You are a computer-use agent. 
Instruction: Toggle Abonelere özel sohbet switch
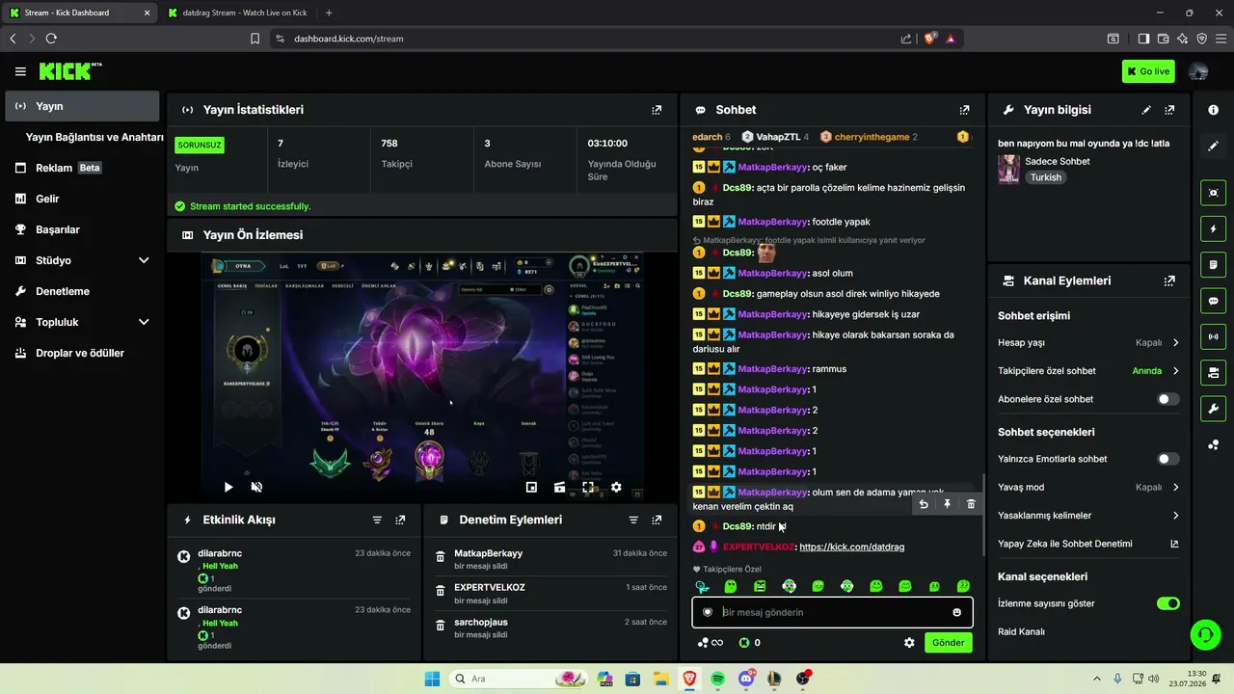click(1167, 399)
